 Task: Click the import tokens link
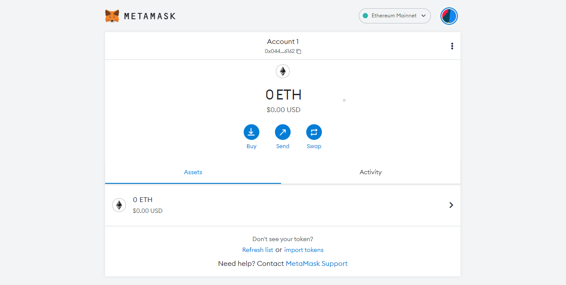click(x=304, y=250)
